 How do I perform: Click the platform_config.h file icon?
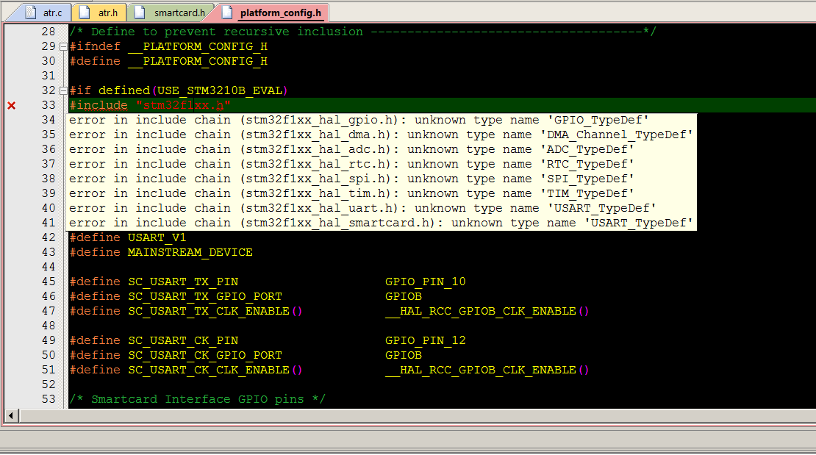227,12
